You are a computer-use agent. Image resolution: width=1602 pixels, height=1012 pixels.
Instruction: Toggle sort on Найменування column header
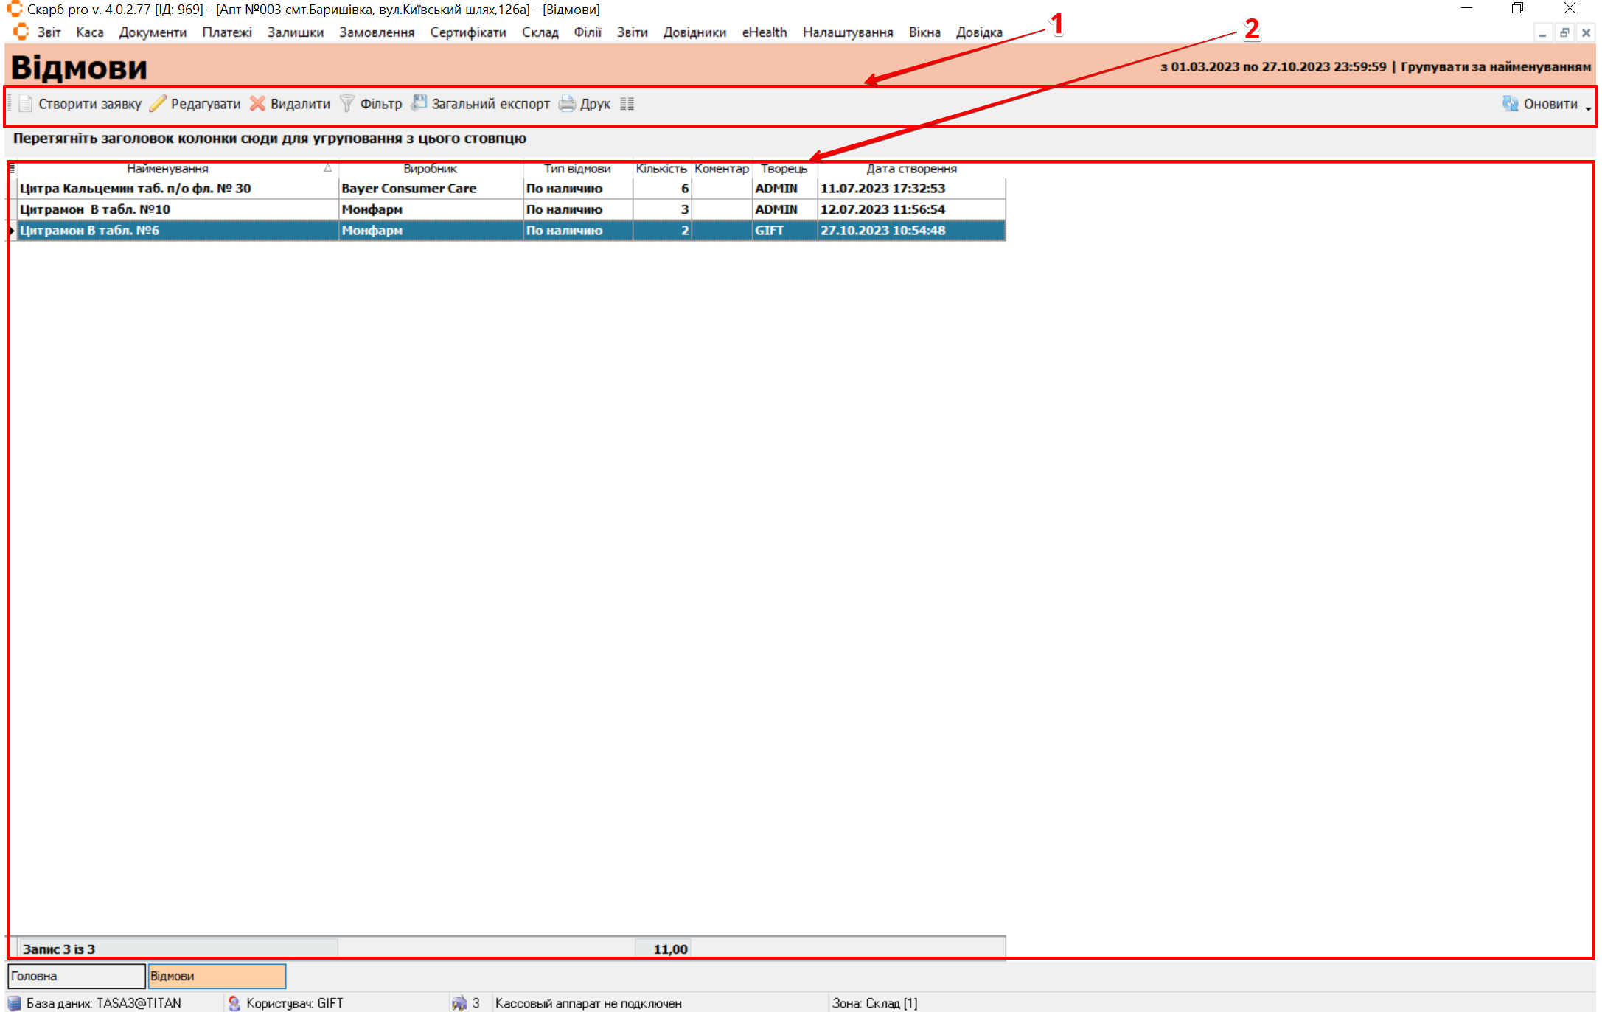(x=168, y=169)
